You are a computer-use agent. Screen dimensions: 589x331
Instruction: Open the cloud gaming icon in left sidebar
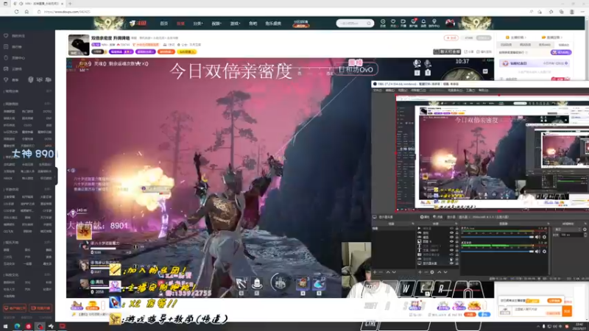pyautogui.click(x=6, y=69)
